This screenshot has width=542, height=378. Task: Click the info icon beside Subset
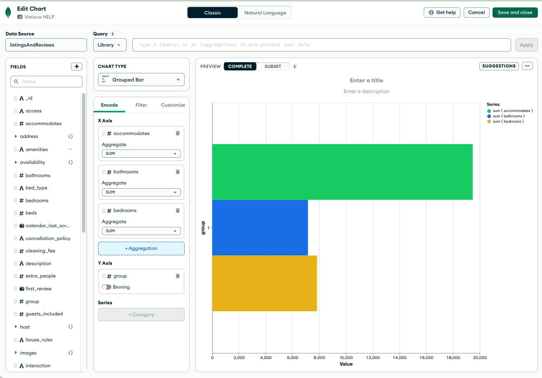click(x=295, y=66)
